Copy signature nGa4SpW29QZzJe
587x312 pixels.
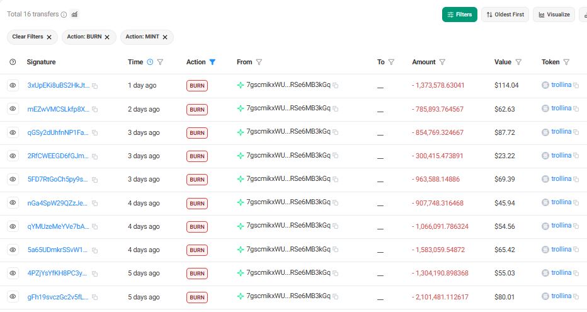coord(95,204)
